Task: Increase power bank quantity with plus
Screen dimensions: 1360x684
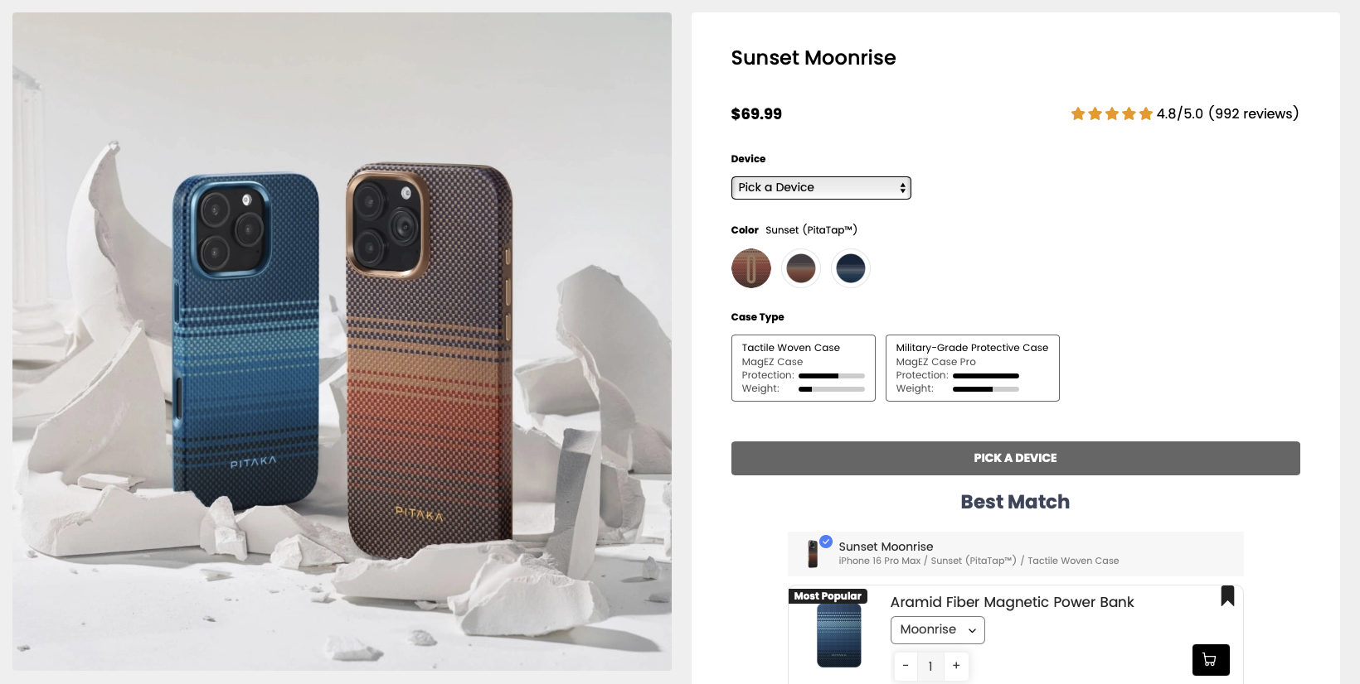Action: coord(956,666)
